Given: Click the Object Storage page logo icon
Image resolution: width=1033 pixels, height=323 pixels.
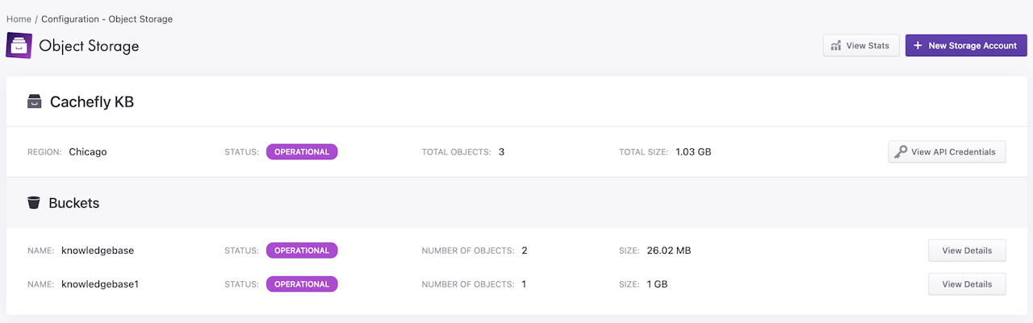Looking at the screenshot, I should tap(19, 45).
